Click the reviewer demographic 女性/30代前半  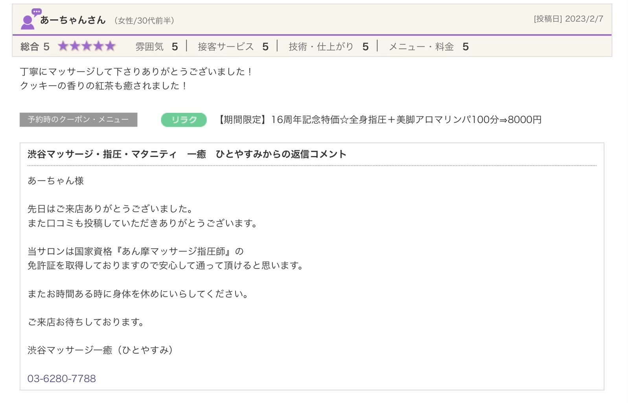tap(144, 20)
